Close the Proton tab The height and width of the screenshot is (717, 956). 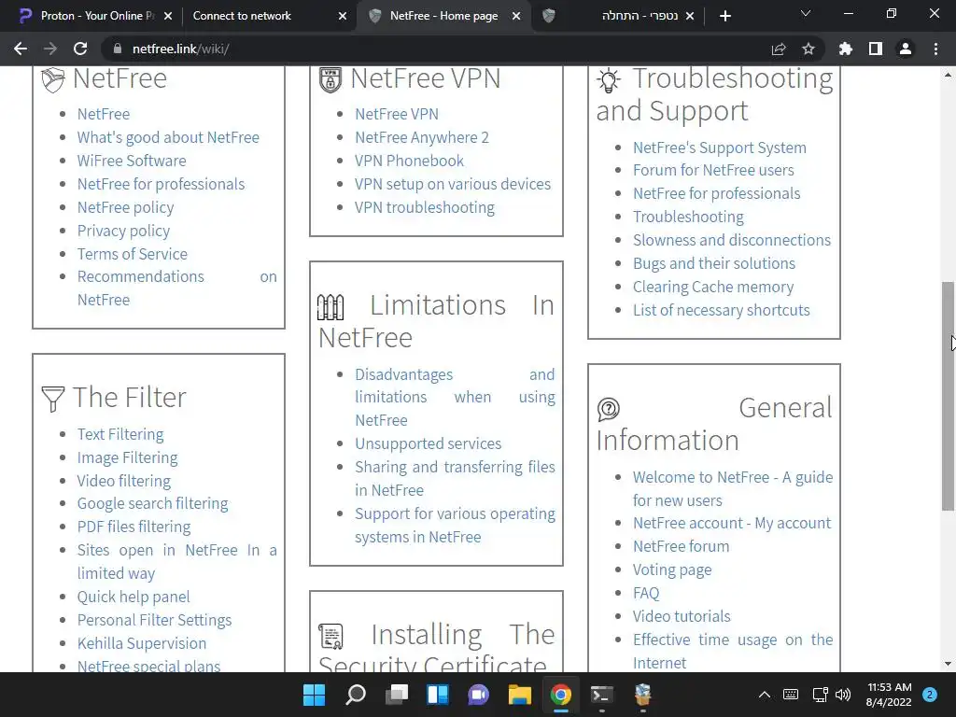168,16
